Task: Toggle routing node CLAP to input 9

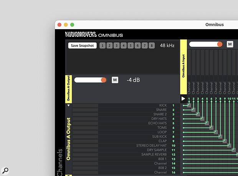Action: tap(225, 141)
